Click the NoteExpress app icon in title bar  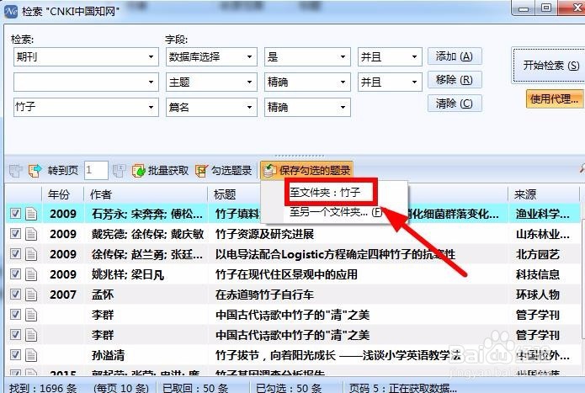pyautogui.click(x=11, y=11)
